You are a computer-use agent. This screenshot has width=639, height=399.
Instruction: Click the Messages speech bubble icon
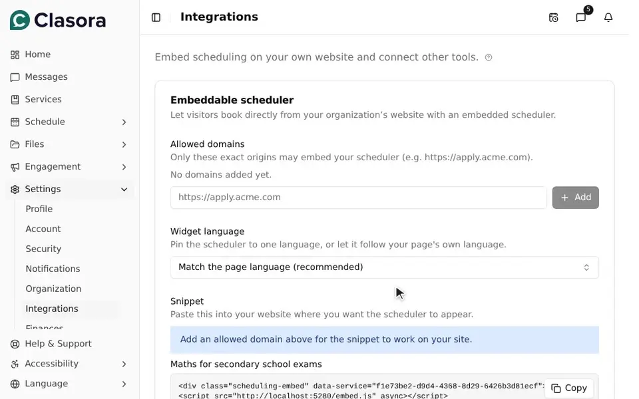15,78
